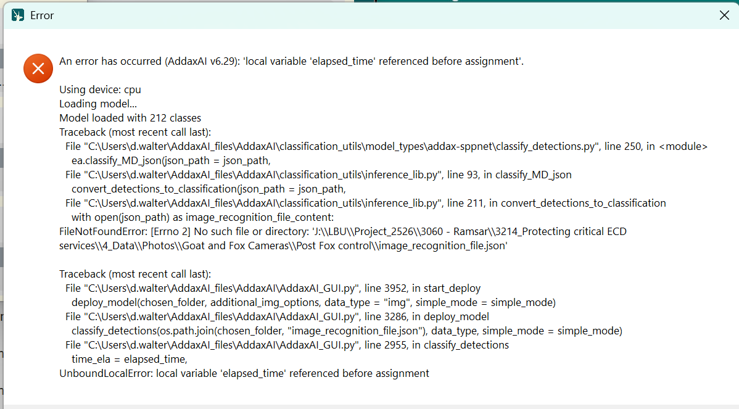Click the red error X icon
This screenshot has height=409, width=739.
point(38,68)
